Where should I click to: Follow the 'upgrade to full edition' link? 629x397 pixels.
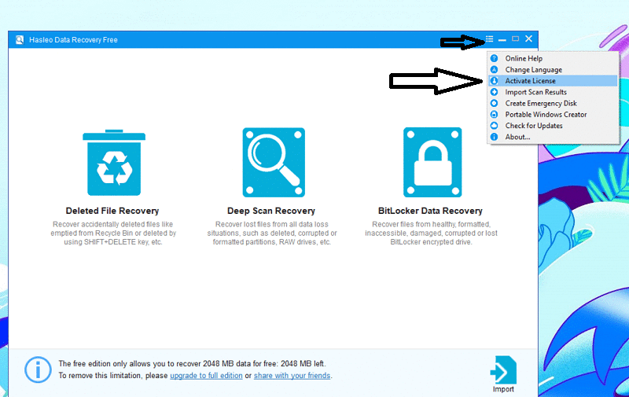(x=206, y=376)
